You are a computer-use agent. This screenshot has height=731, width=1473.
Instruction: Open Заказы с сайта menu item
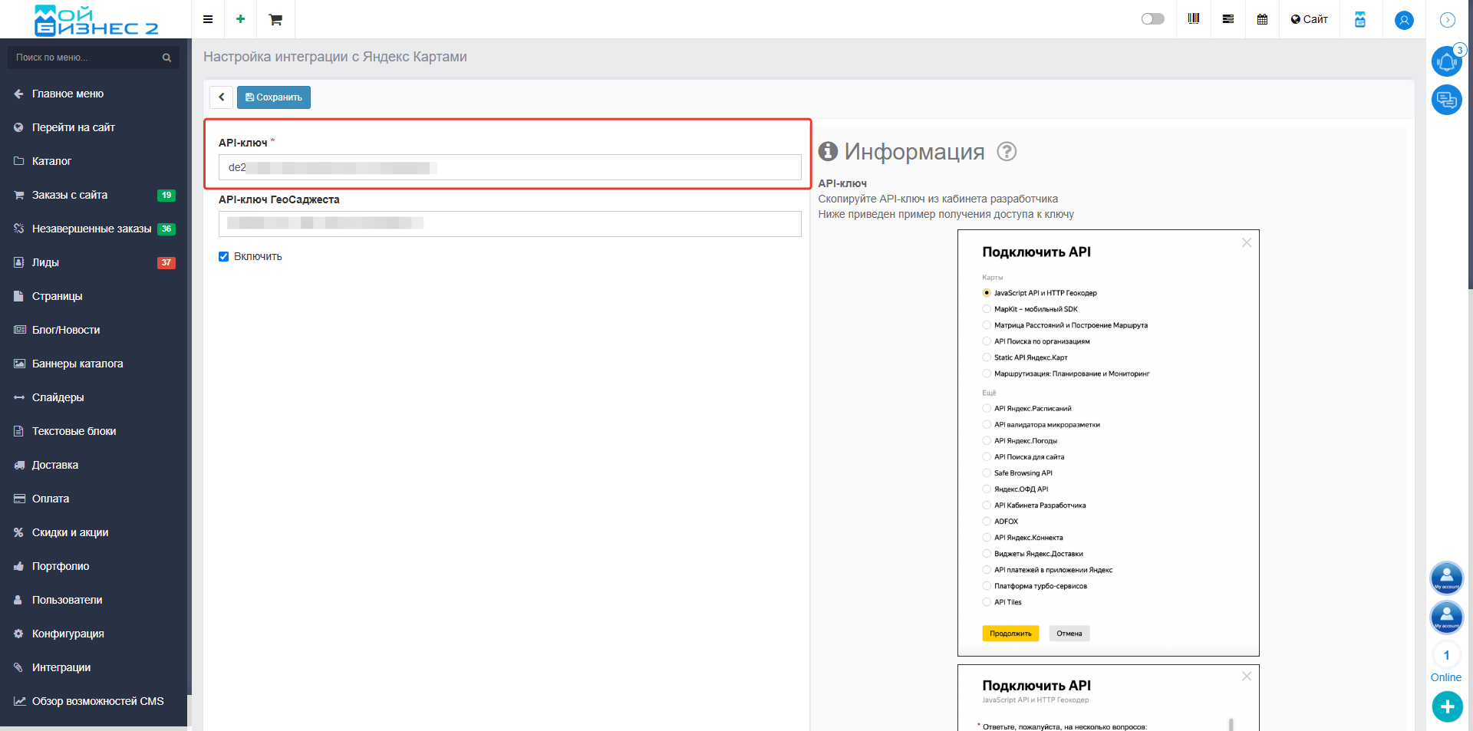click(94, 195)
